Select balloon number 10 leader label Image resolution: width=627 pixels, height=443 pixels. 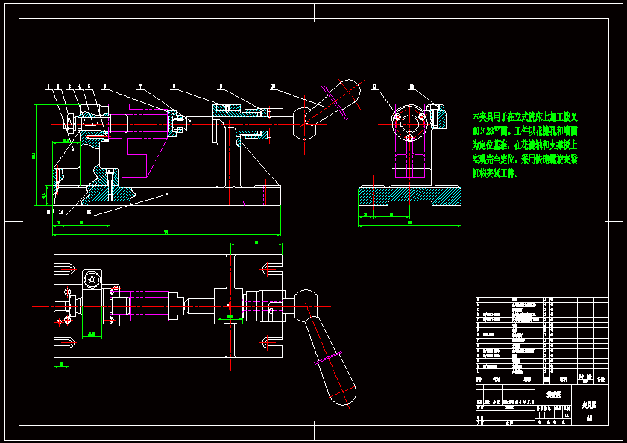point(273,87)
